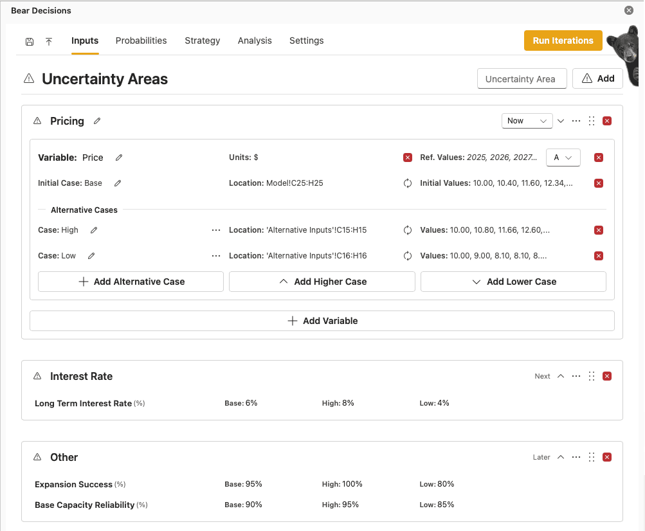This screenshot has width=645, height=531.
Task: Delete the Initial Values red X
Action: (599, 183)
